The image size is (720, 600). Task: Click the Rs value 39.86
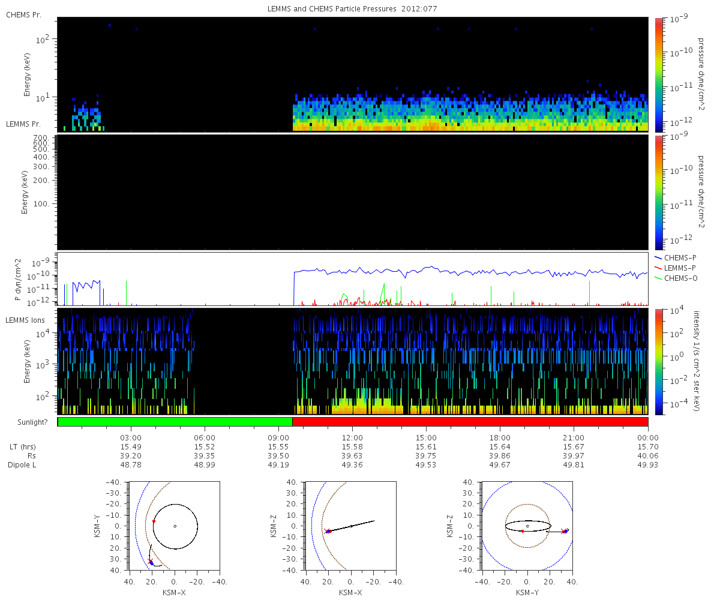pos(500,456)
